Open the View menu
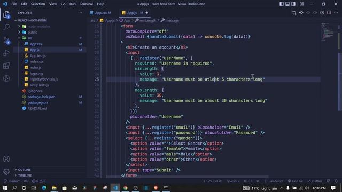The width and height of the screenshot is (342, 192). 53,4
